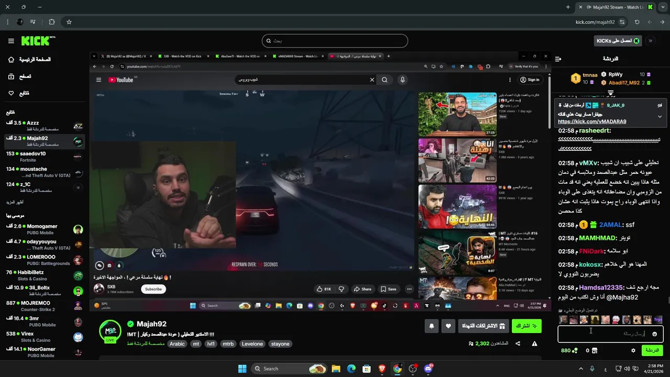The width and height of the screenshot is (670, 377).
Task: Open moustache channel in sidebar
Action: click(44, 172)
